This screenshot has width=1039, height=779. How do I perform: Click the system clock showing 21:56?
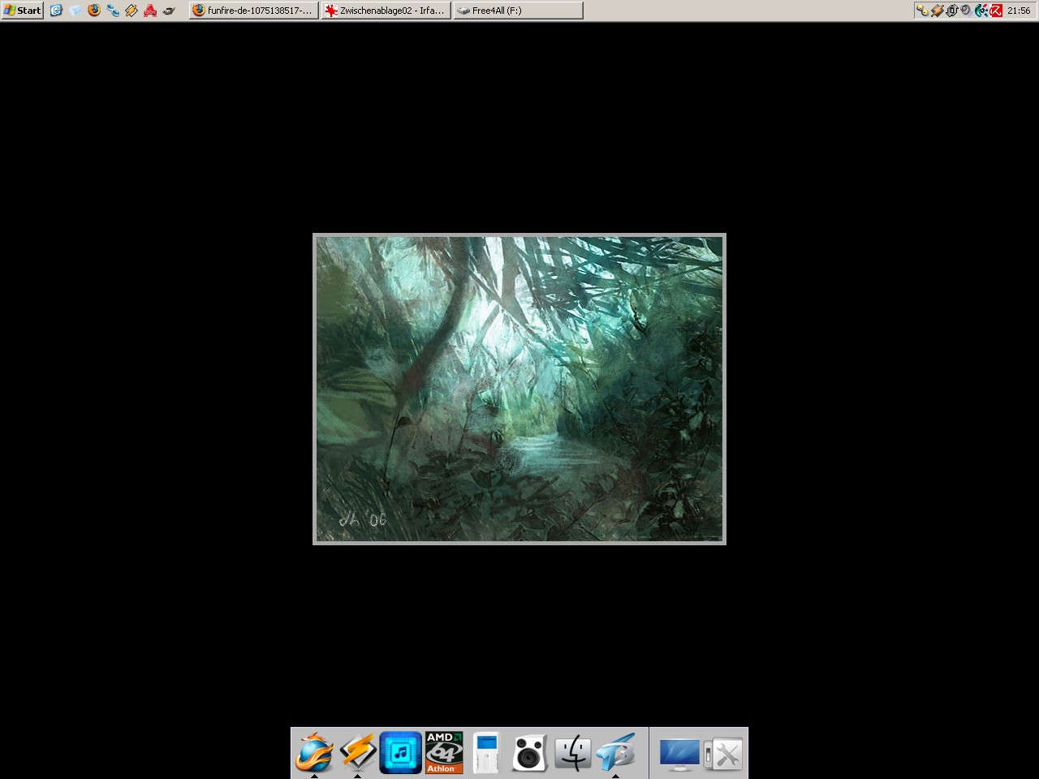pyautogui.click(x=1019, y=11)
